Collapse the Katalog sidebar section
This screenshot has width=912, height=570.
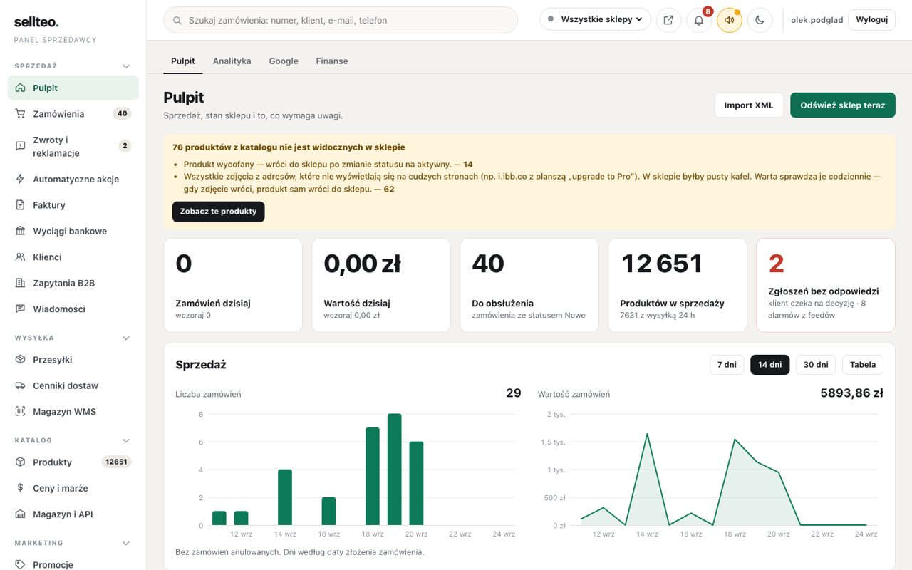click(126, 440)
